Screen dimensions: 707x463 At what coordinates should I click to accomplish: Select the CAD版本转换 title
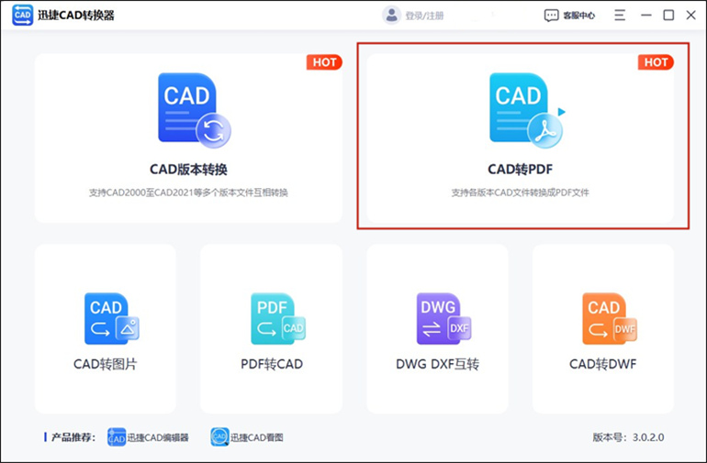(188, 170)
